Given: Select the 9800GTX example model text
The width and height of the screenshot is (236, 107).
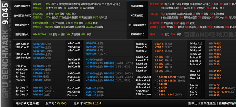Looking at the screenshot, I should coord(38,14).
